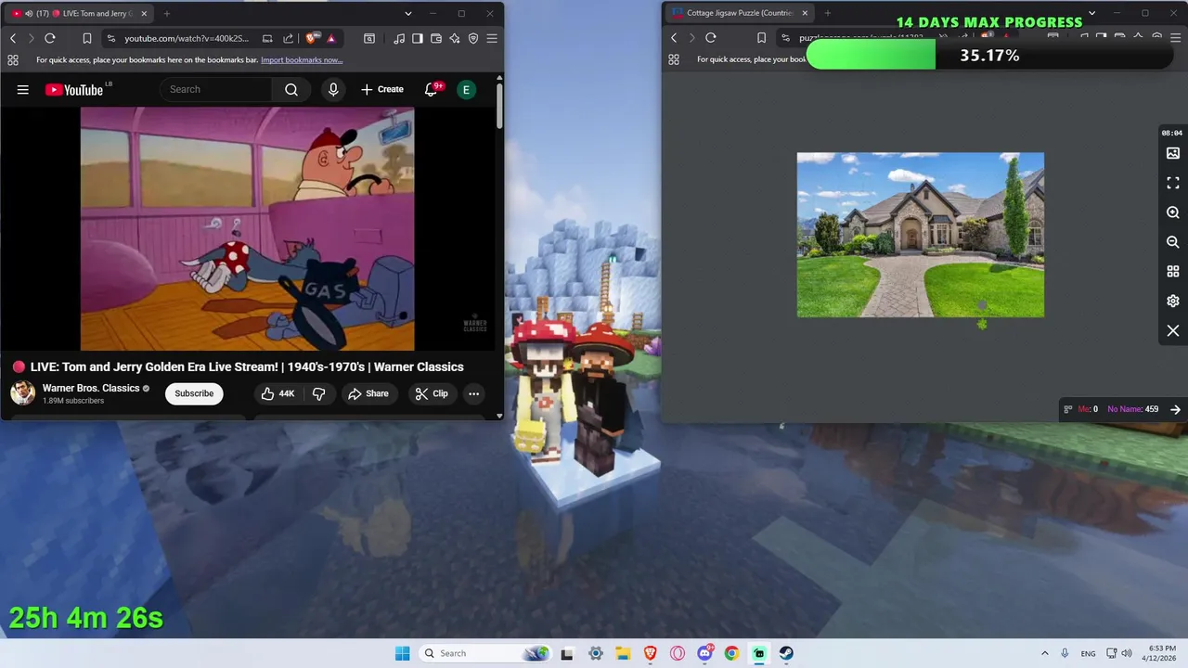
Task: Click the Share button under the video
Action: tap(368, 393)
